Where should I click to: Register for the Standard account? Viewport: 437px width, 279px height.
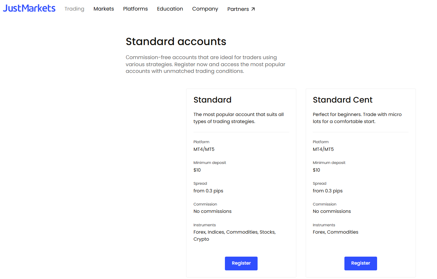(241, 263)
